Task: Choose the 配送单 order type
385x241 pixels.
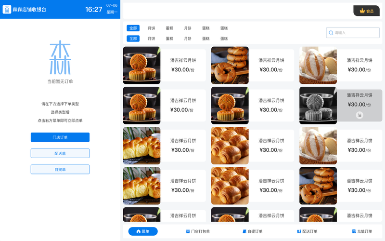Action: (x=60, y=153)
